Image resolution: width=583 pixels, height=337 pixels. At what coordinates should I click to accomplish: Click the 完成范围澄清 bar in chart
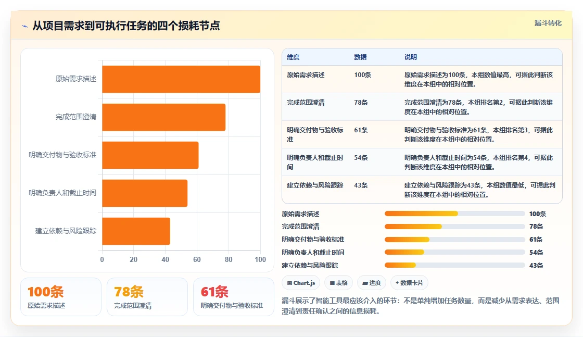click(x=163, y=117)
